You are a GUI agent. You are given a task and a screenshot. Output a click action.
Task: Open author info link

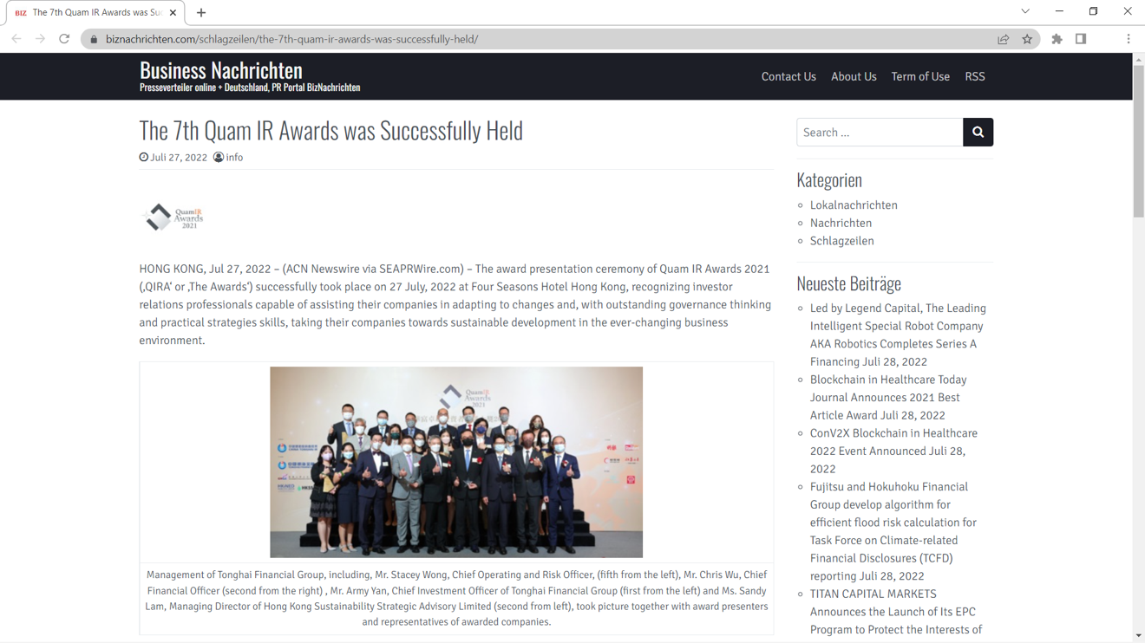click(x=234, y=158)
